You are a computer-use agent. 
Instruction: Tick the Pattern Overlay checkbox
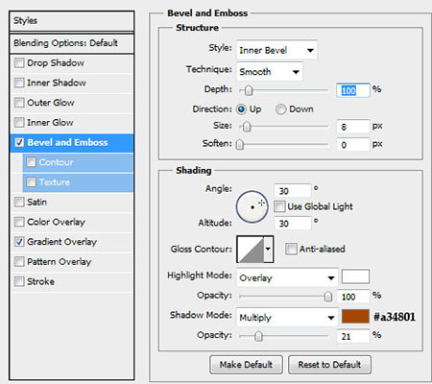click(x=19, y=261)
